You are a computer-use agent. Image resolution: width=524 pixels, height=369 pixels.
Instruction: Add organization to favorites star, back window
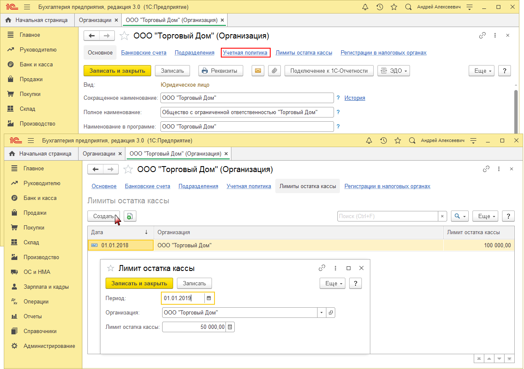coord(124,36)
